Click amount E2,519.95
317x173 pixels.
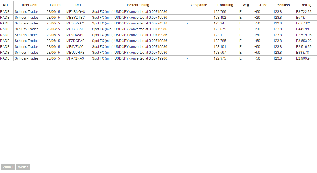tap(304, 35)
